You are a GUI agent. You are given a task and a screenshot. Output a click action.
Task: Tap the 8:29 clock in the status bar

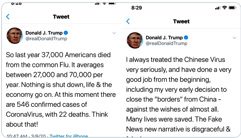pyautogui.click(x=137, y=8)
